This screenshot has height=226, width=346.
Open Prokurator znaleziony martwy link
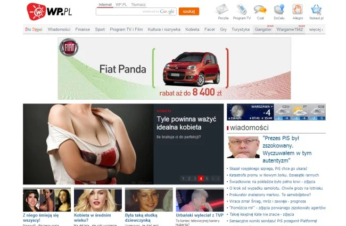click(x=270, y=195)
